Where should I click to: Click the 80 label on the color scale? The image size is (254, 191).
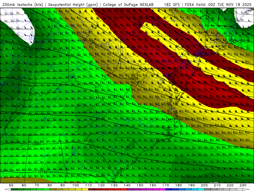(50, 185)
